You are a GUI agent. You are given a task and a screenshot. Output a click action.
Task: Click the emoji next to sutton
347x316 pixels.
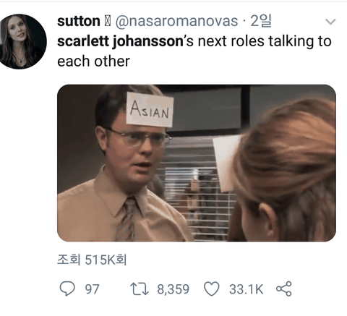click(x=108, y=22)
